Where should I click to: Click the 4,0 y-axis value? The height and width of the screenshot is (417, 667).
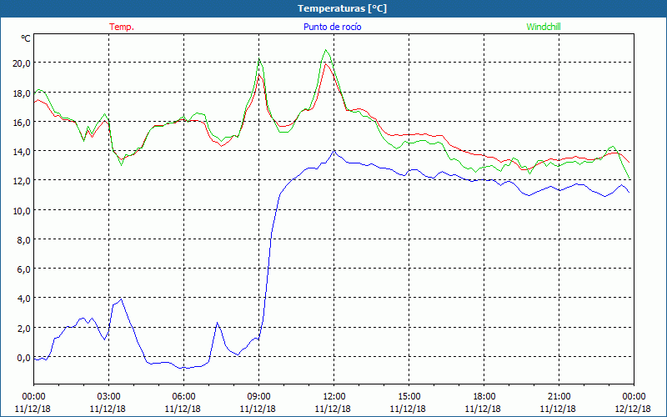tap(23, 299)
